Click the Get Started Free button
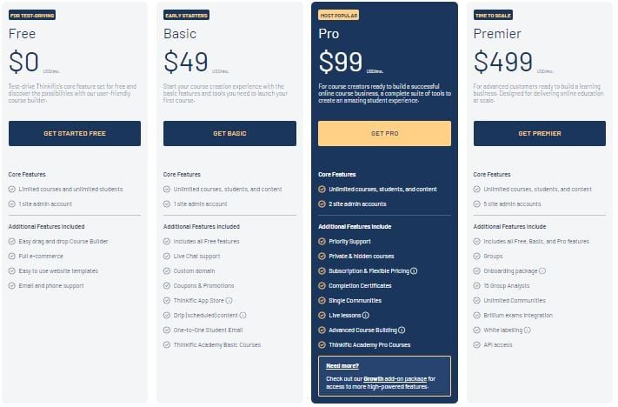The height and width of the screenshot is (407, 618). pyautogui.click(x=75, y=133)
